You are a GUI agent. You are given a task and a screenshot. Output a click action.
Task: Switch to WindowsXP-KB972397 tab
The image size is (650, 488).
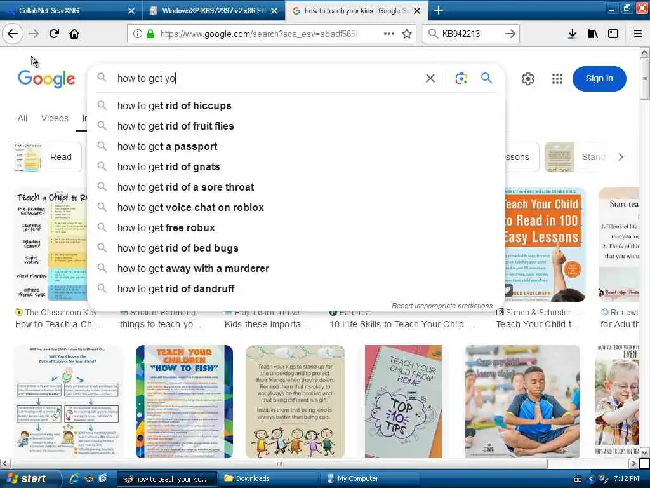click(x=213, y=10)
